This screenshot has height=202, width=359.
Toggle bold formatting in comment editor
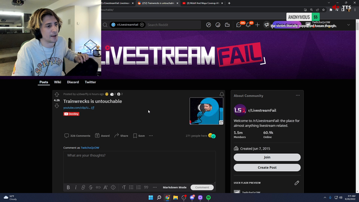(x=68, y=187)
